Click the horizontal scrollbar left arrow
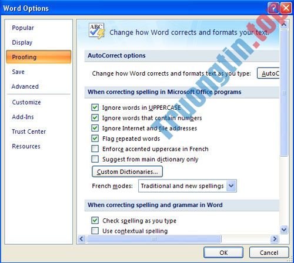Viewport: 294px width, 263px height. pyautogui.click(x=82, y=239)
